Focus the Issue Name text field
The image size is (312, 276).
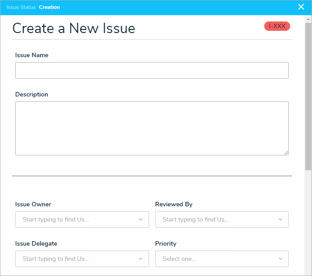(152, 71)
